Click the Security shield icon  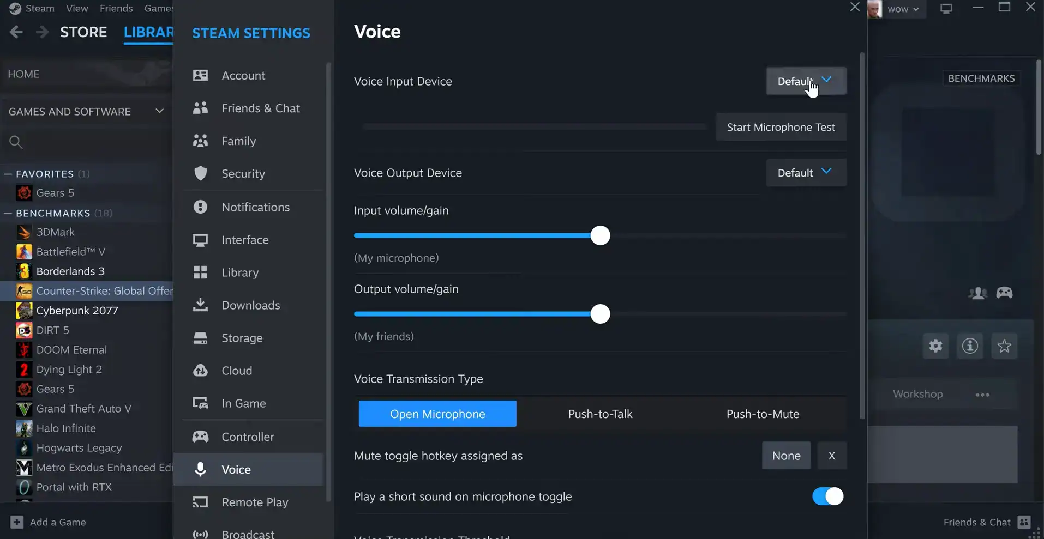coord(200,173)
